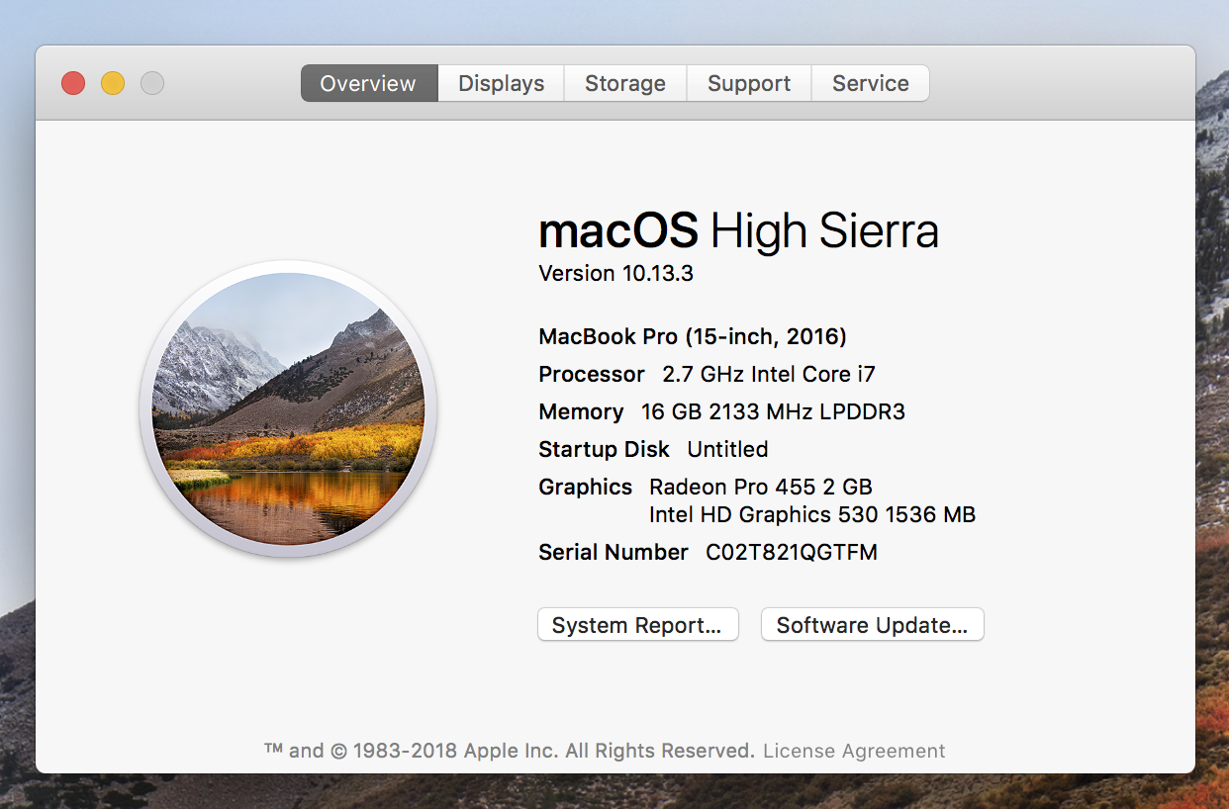
Task: Click the Startup Disk name Untitled
Action: pos(727,450)
